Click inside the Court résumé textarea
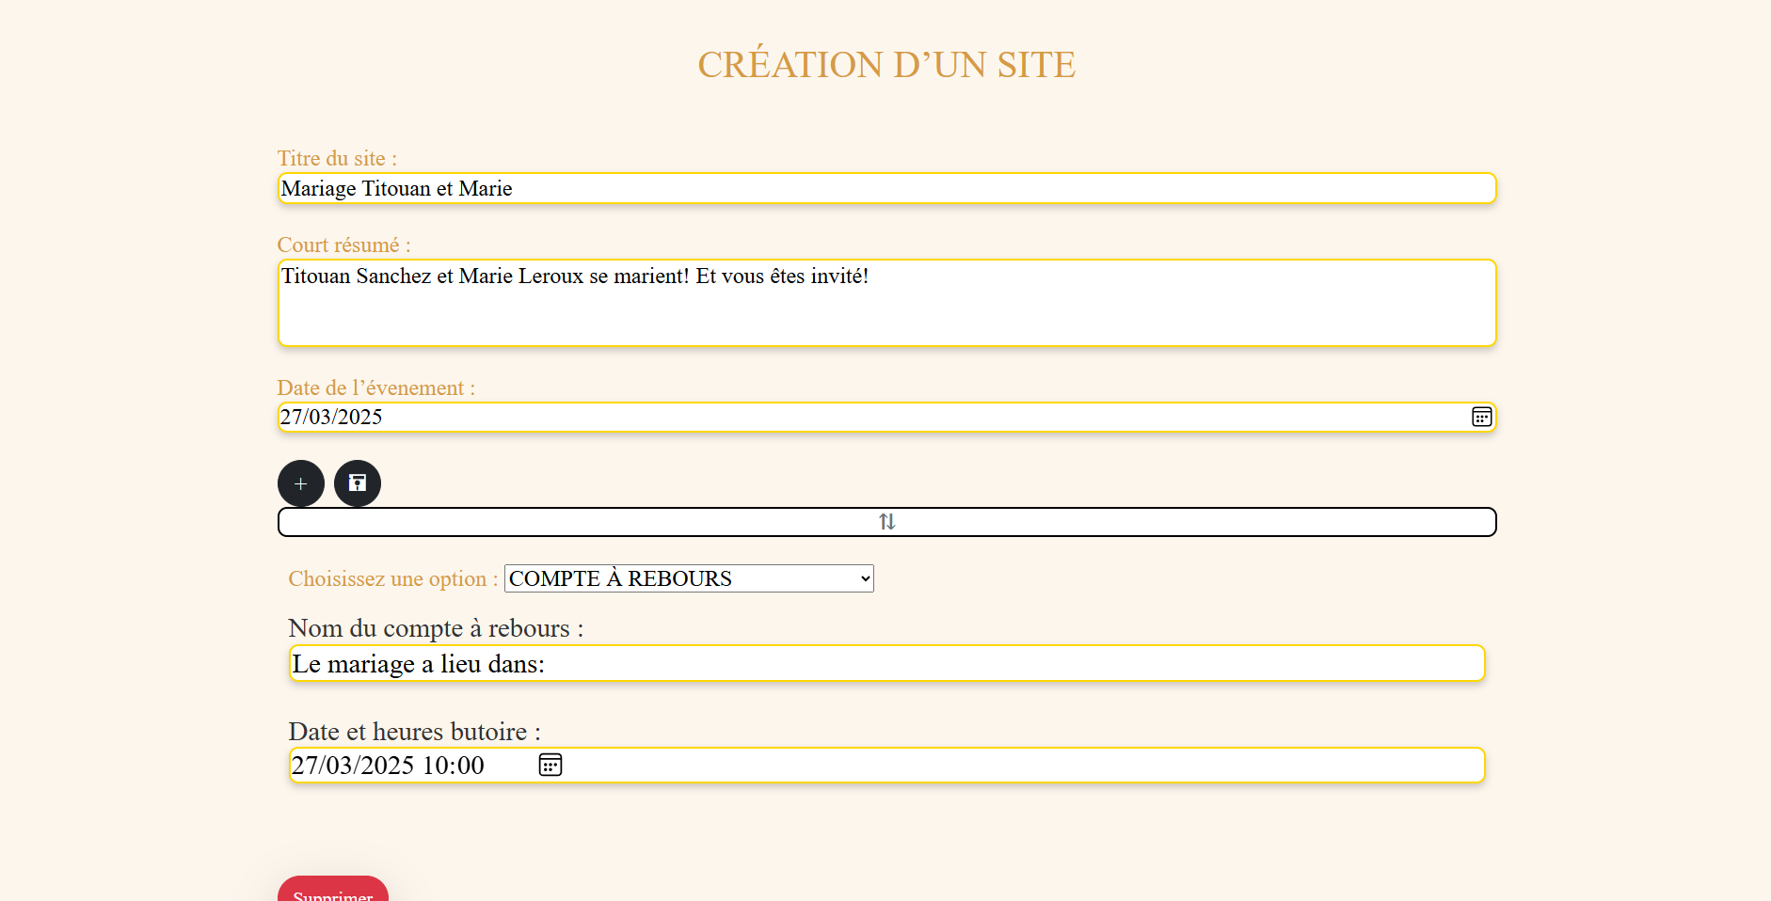 887,303
